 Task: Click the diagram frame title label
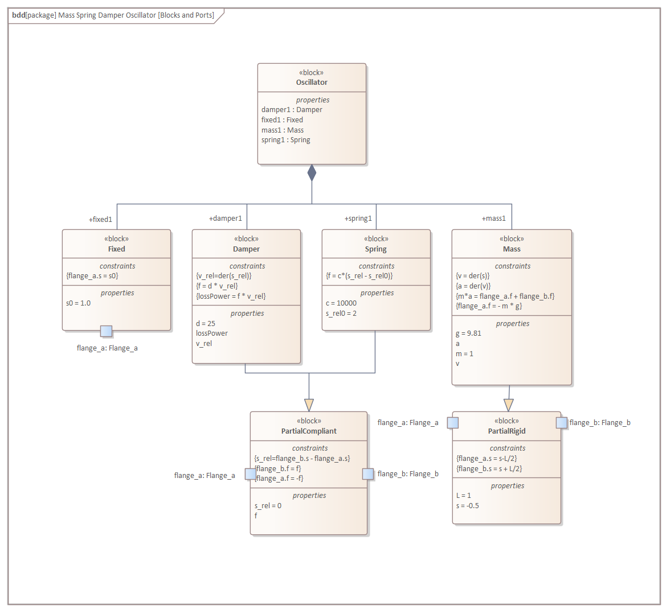click(x=113, y=15)
